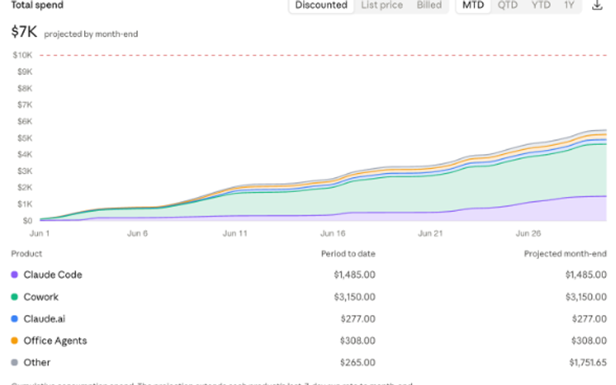Select the Cowork product row label
This screenshot has height=385, width=616.
pyautogui.click(x=41, y=296)
